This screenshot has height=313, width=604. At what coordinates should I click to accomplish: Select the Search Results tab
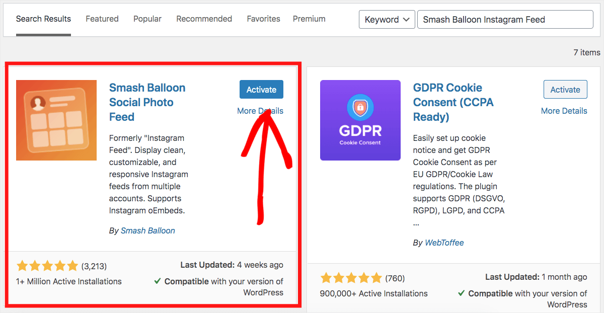(x=43, y=19)
